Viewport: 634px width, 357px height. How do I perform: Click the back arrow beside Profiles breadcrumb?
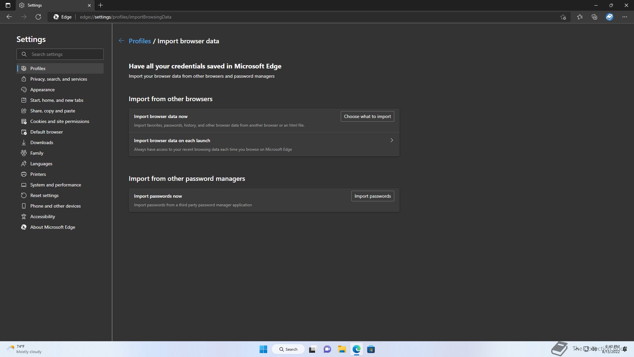click(x=122, y=41)
